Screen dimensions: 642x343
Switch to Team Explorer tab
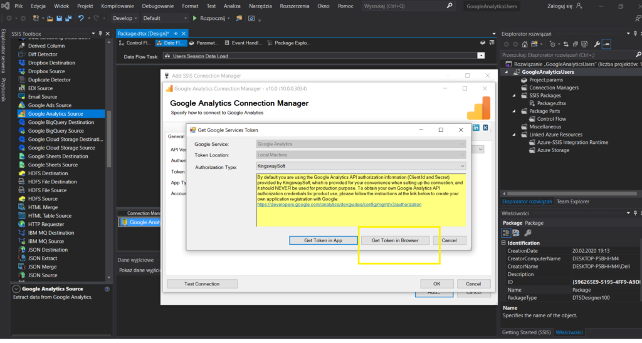click(x=573, y=202)
